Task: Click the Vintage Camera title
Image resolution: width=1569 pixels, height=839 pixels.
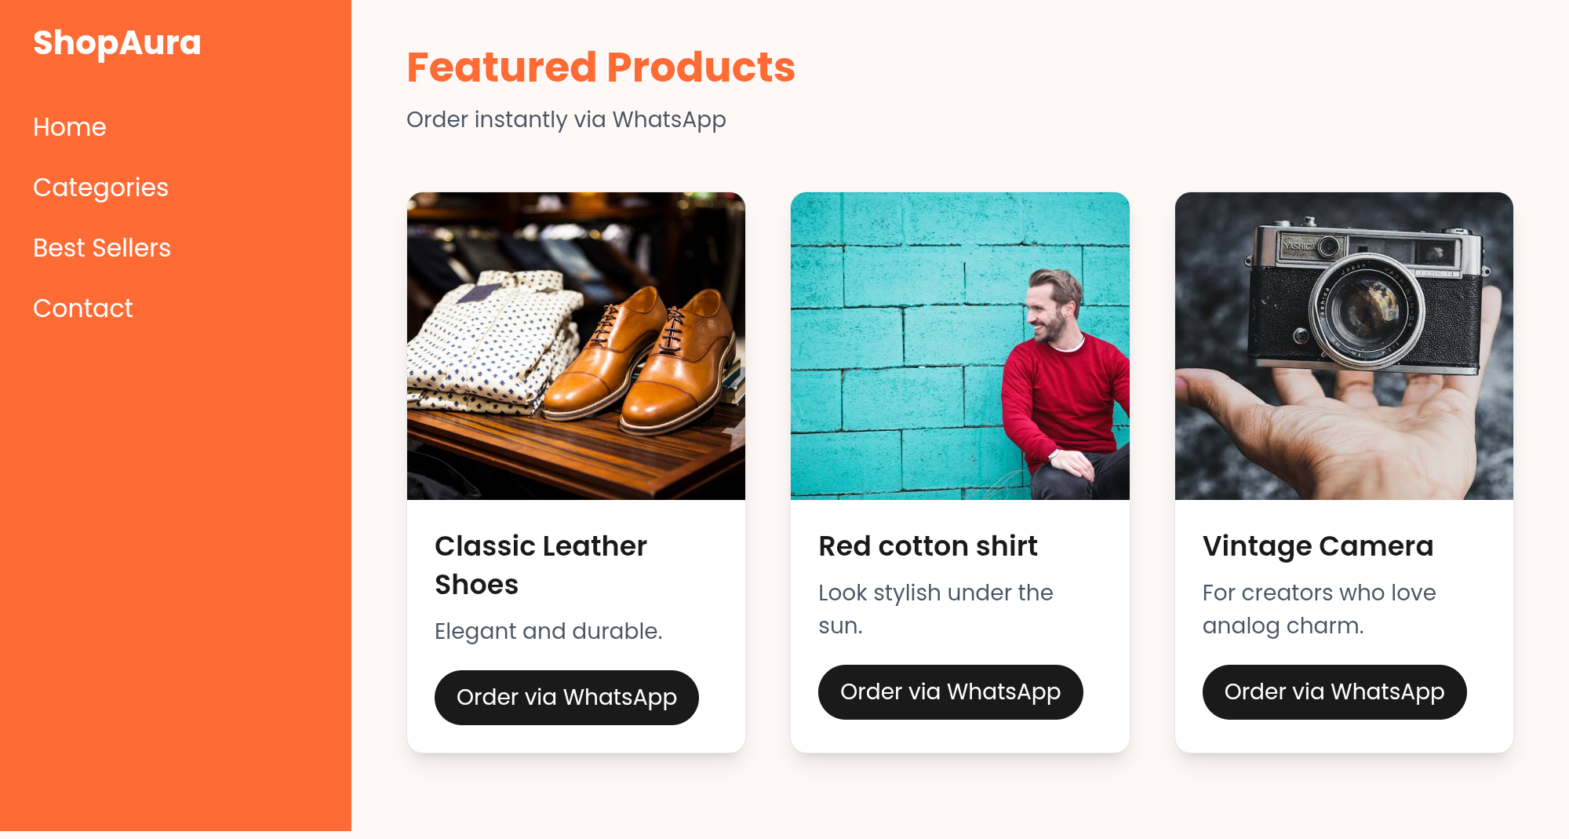Action: coord(1317,546)
